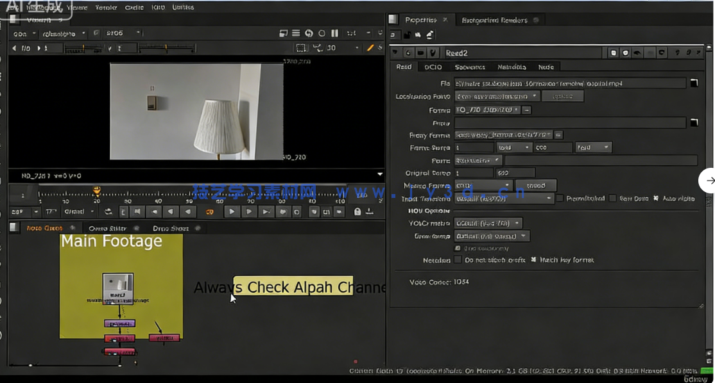
Task: Open the Dope Sheet tab
Action: click(x=171, y=228)
